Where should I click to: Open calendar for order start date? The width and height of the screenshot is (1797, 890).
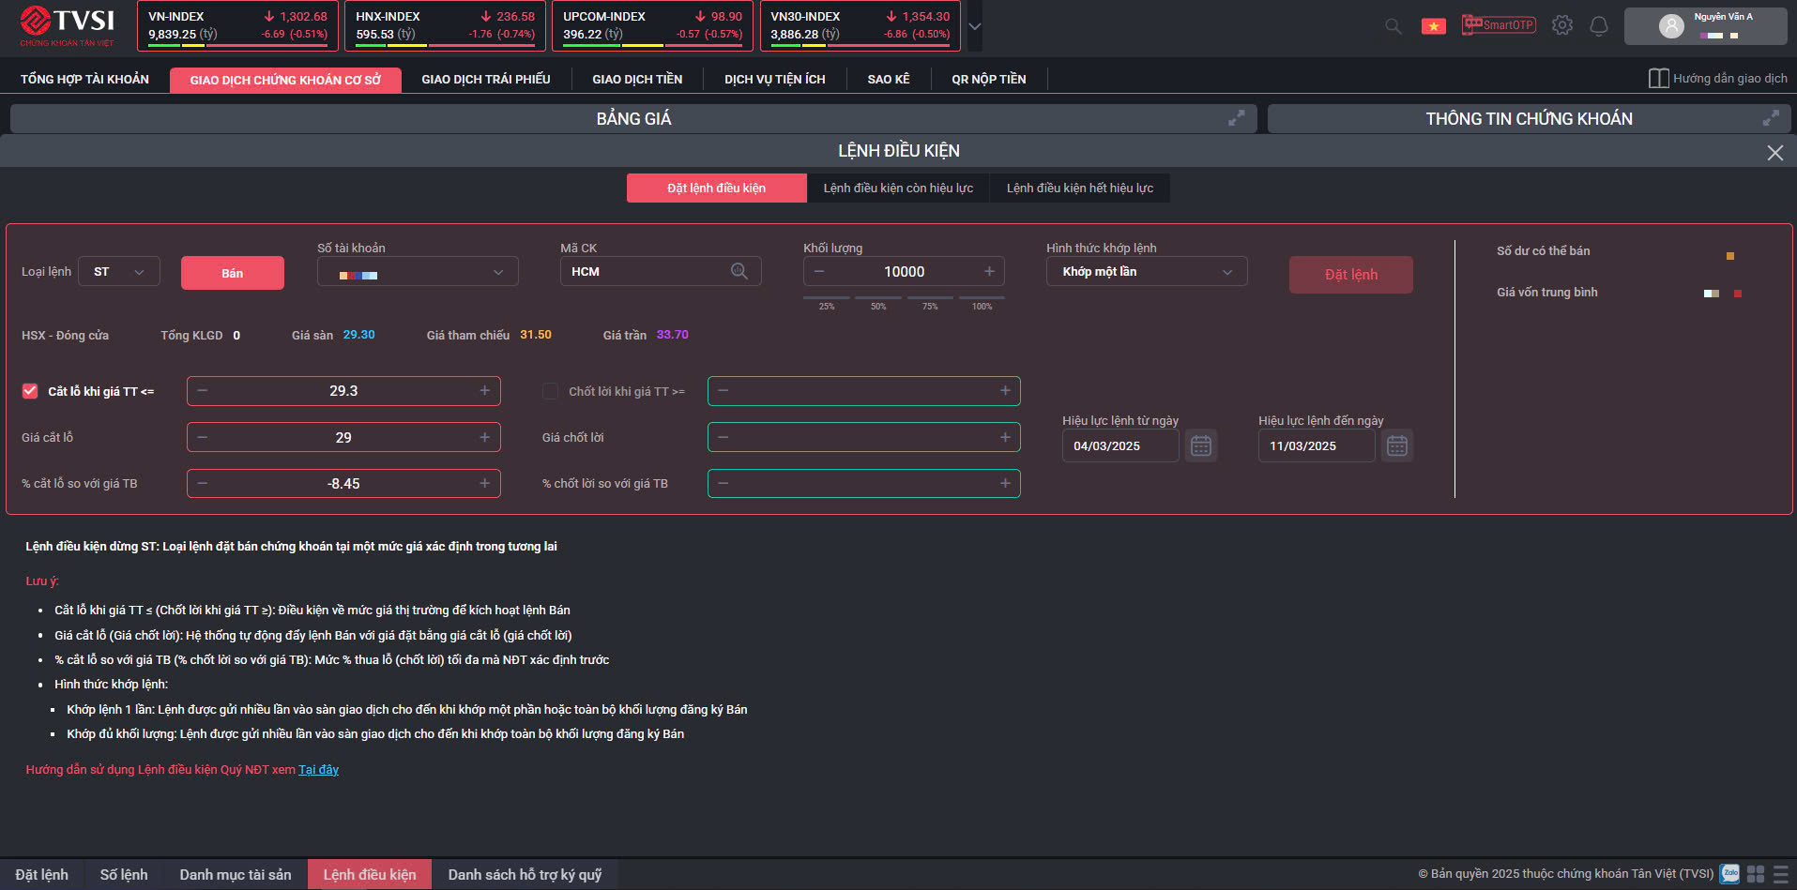[1201, 445]
